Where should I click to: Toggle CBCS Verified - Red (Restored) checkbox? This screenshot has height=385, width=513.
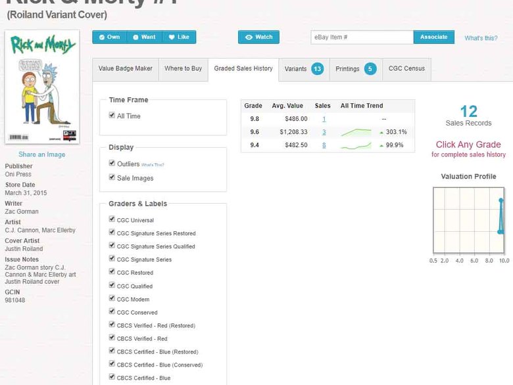pos(112,324)
